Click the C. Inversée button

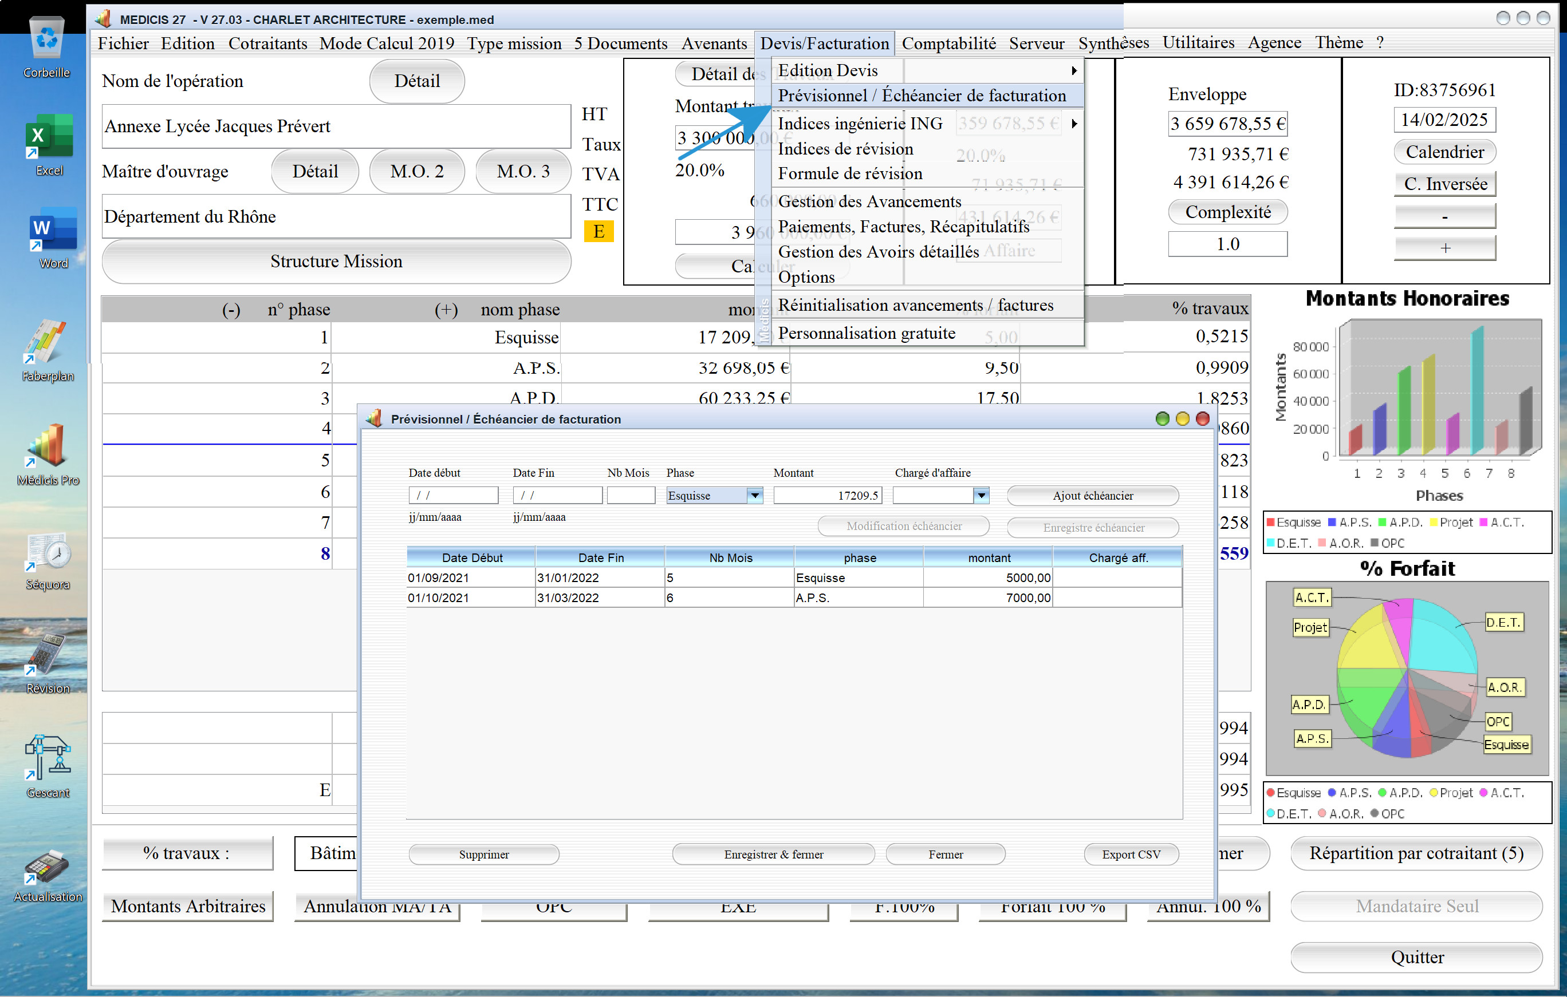click(x=1444, y=184)
